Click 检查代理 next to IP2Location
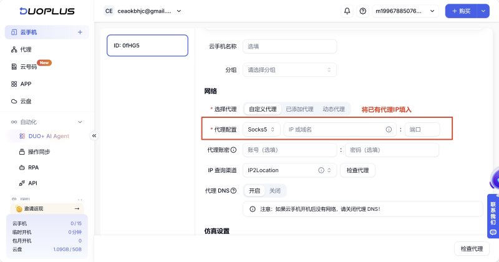 click(357, 170)
